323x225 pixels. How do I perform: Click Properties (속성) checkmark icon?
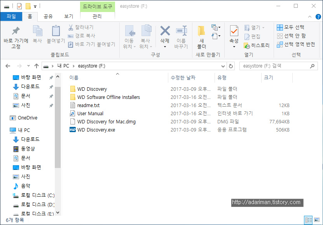[234, 31]
